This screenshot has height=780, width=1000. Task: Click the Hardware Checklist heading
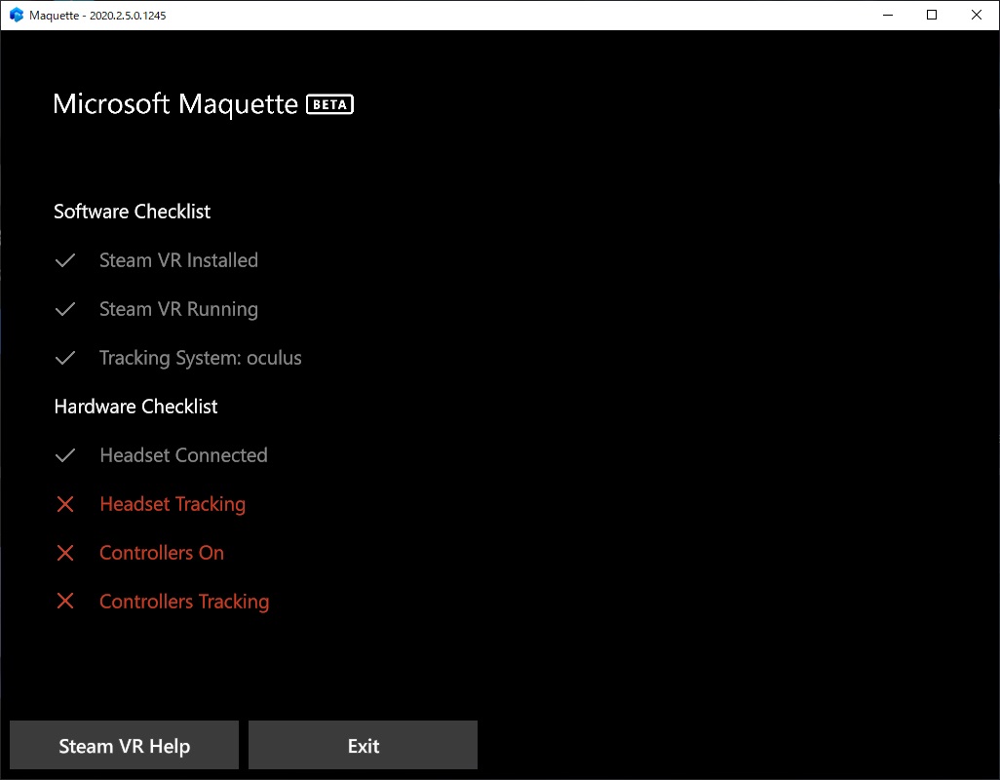click(x=135, y=407)
